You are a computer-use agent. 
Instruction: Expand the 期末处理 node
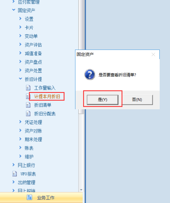[20, 139]
